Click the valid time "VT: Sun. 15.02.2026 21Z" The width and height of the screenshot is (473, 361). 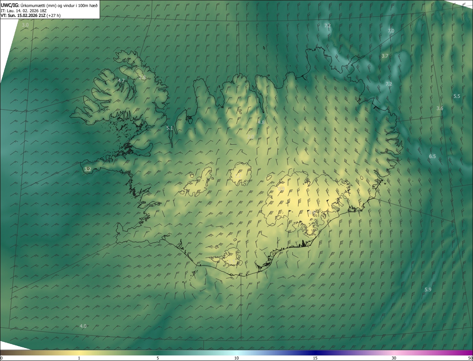pyautogui.click(x=24, y=16)
